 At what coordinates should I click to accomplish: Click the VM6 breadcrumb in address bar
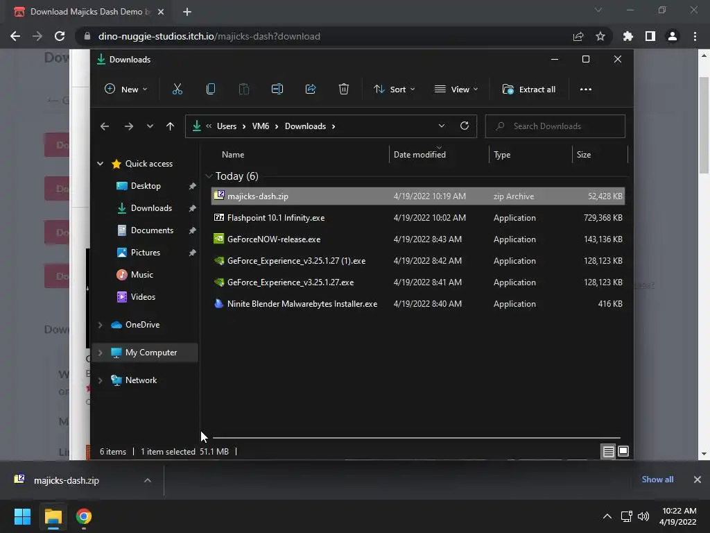(x=261, y=126)
